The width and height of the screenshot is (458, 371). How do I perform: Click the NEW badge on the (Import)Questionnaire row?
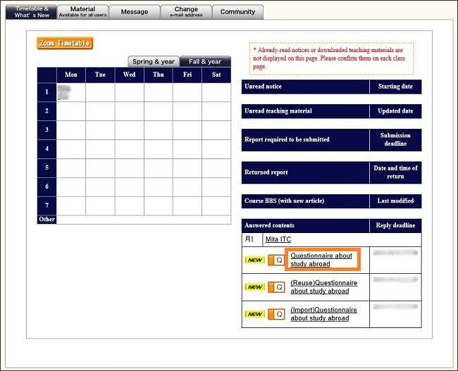tap(254, 314)
